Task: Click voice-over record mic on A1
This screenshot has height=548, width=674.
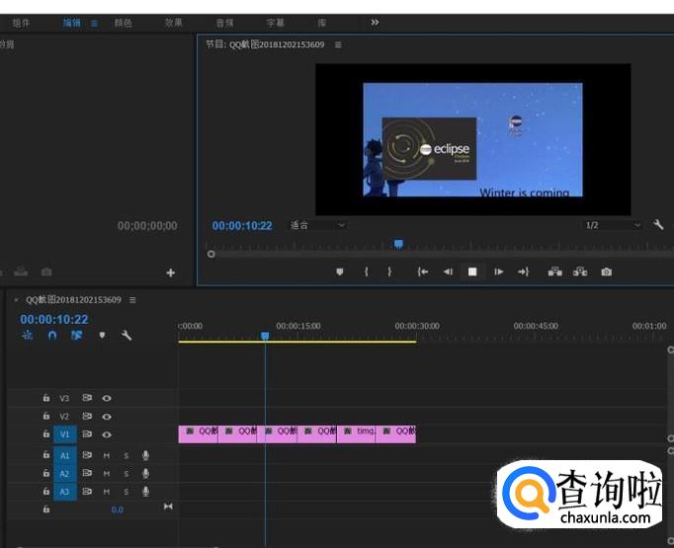Action: click(x=145, y=455)
